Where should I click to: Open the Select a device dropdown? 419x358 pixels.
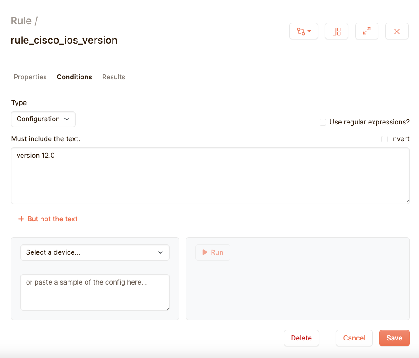95,252
